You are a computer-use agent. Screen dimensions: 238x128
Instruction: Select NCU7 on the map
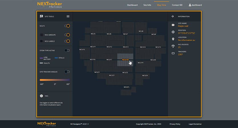pos(125,34)
